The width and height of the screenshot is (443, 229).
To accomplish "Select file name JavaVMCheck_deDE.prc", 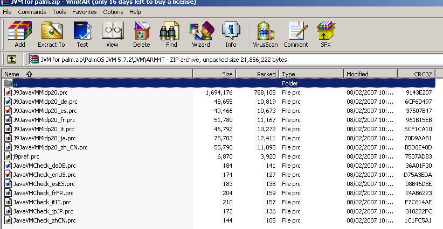I will [44, 166].
